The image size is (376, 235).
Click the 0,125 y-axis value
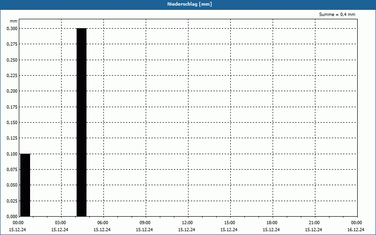(12, 138)
